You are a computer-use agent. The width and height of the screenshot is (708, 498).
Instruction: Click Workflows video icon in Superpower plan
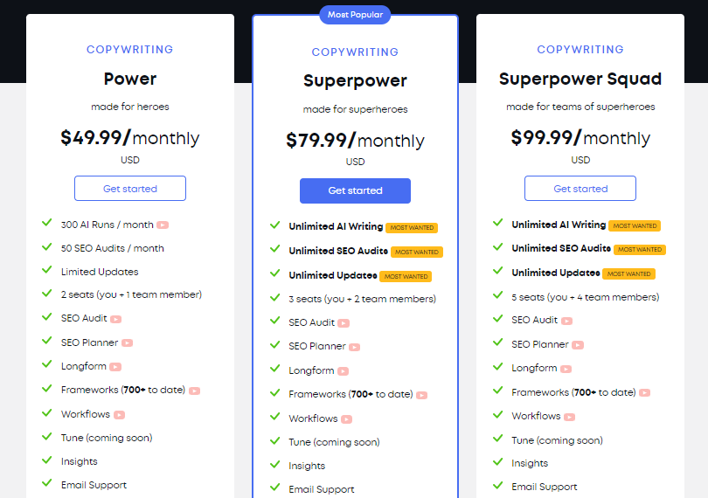pyautogui.click(x=346, y=419)
